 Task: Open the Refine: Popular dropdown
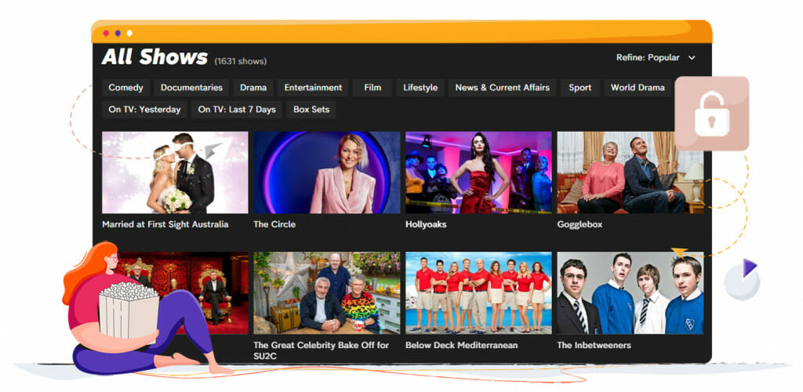point(656,58)
